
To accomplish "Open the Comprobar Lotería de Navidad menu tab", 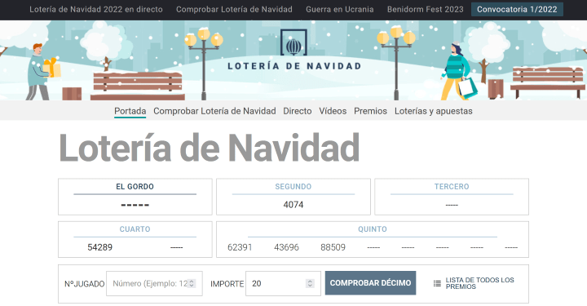I will (x=214, y=111).
